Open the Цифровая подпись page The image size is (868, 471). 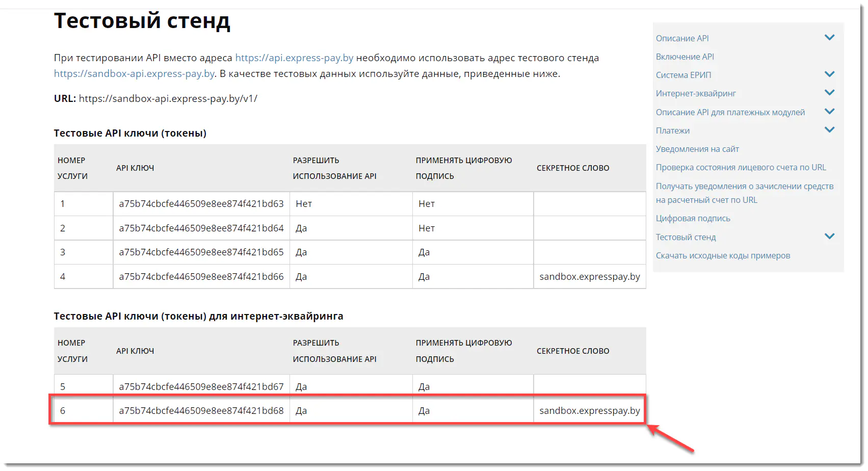point(693,218)
